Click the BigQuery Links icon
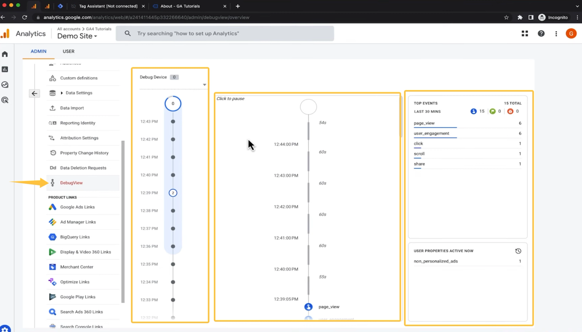 click(x=52, y=237)
